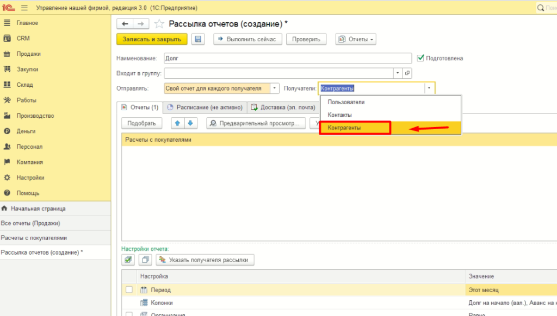
Task: Click the check-all icon under Настройки отчета
Action: coord(128,260)
